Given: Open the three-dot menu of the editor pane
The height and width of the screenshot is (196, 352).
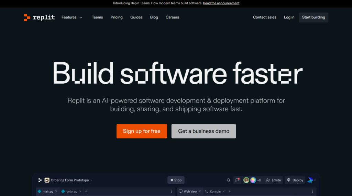Looking at the screenshot, I should click(x=172, y=192).
